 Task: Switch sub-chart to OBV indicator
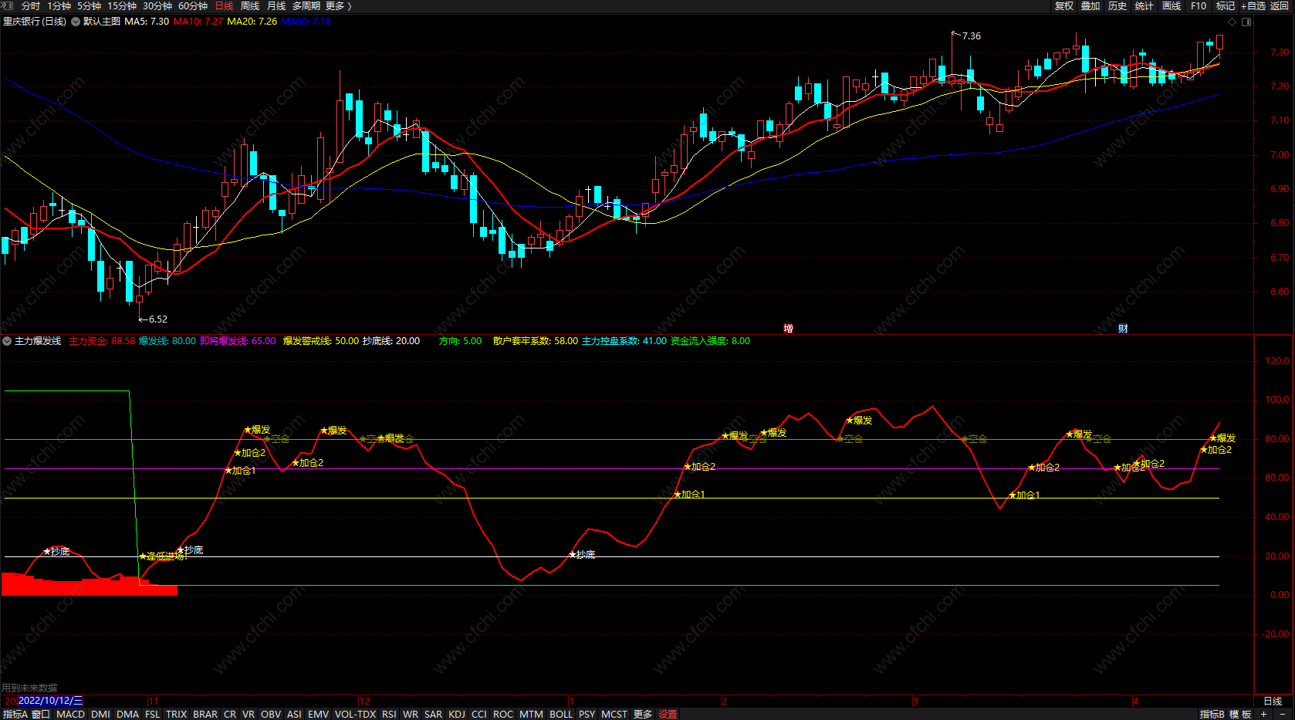(271, 715)
